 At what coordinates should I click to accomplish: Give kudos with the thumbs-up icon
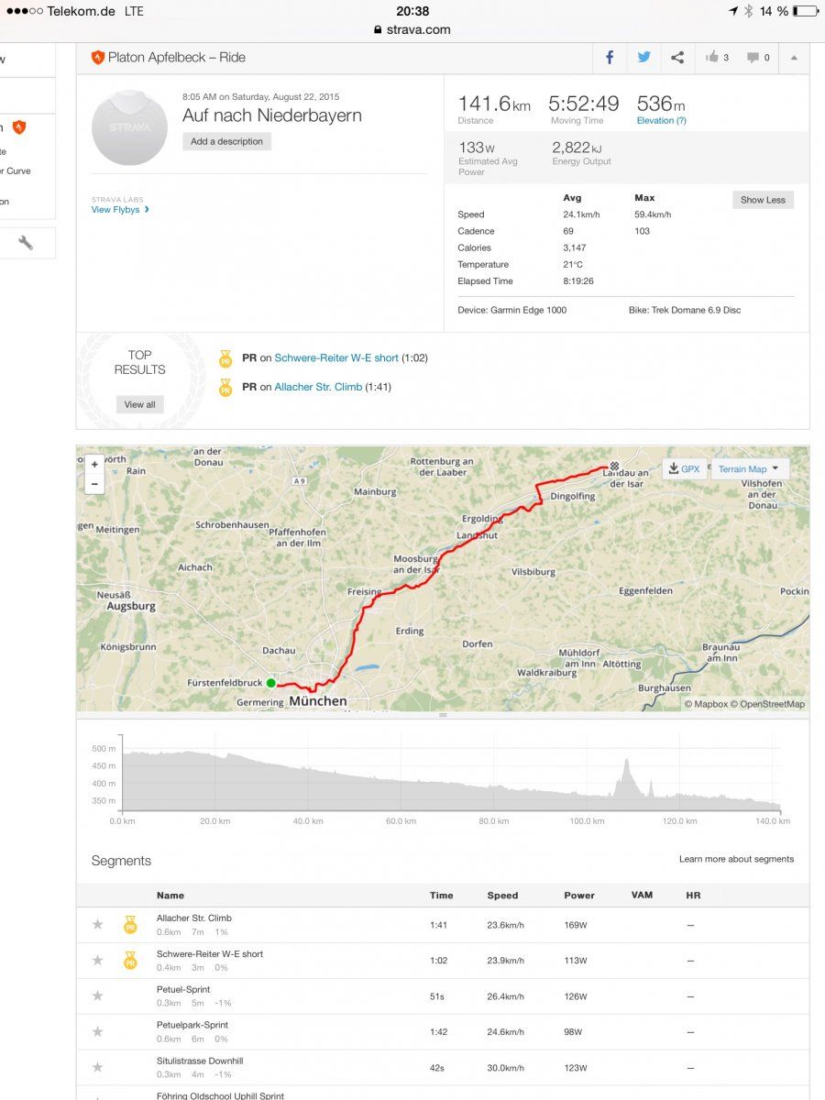[x=712, y=57]
